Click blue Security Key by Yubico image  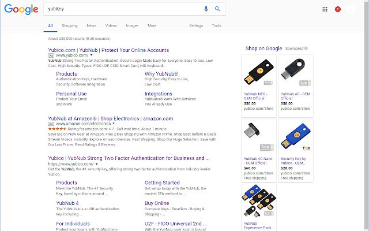click(x=296, y=137)
